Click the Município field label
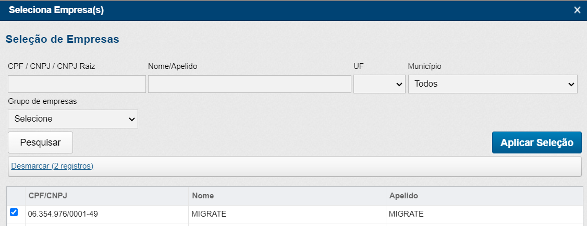This screenshot has width=587, height=226. point(424,66)
